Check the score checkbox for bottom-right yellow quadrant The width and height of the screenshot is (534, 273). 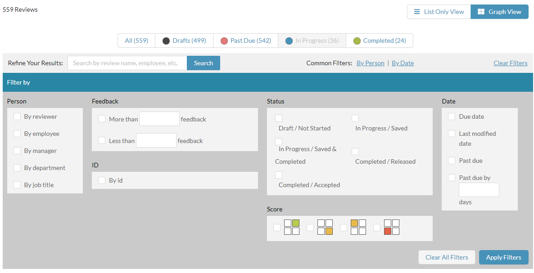click(x=310, y=228)
